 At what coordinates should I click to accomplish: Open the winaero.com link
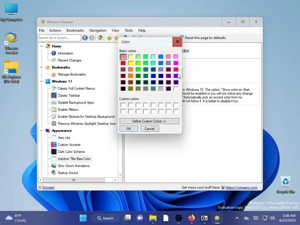(241, 187)
